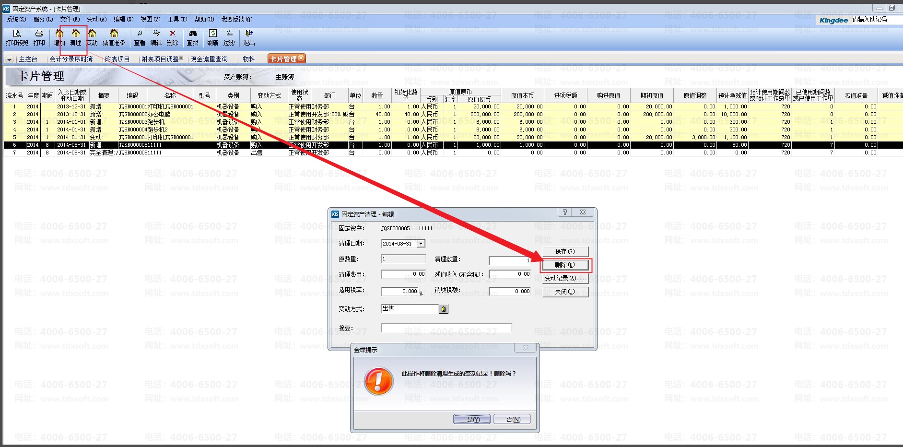
Task: Open the 工具 menu in menu bar
Action: (x=177, y=19)
